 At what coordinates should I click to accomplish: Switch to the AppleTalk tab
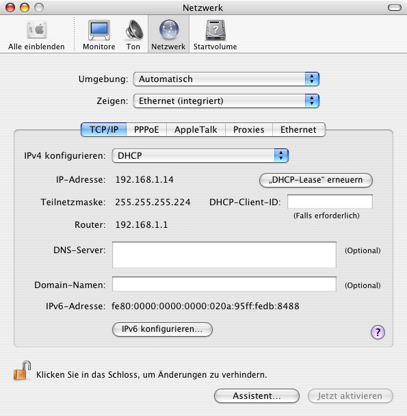click(x=196, y=130)
